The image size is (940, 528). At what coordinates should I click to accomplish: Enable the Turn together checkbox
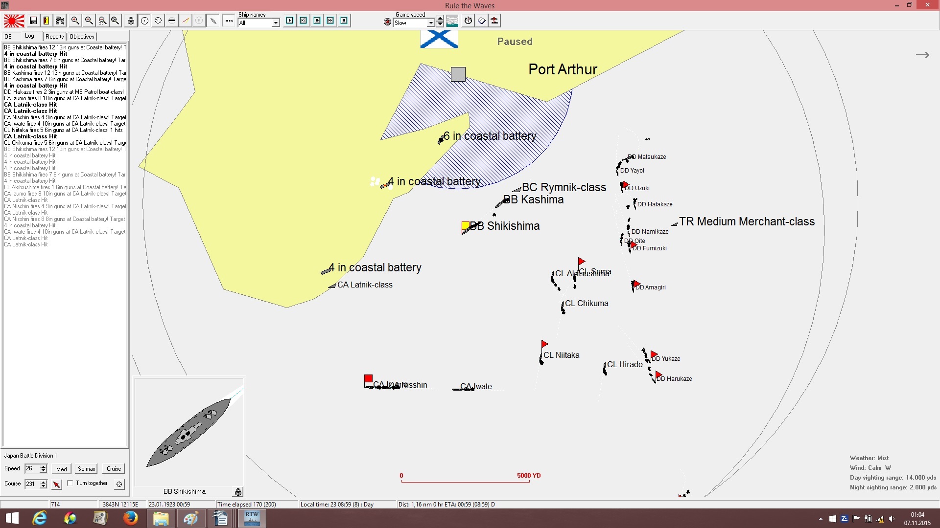pyautogui.click(x=70, y=483)
